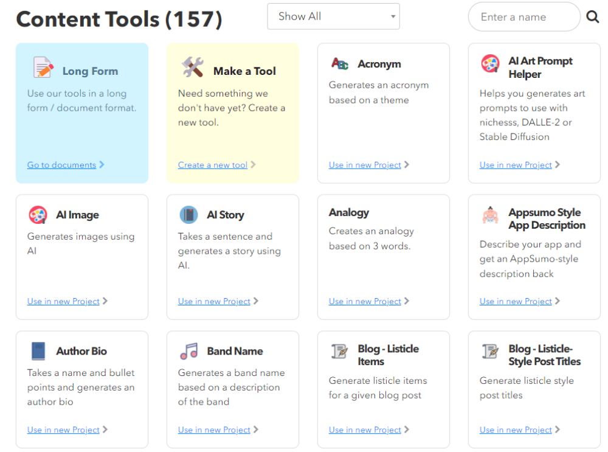Click the Band Name music notes icon

pyautogui.click(x=188, y=351)
